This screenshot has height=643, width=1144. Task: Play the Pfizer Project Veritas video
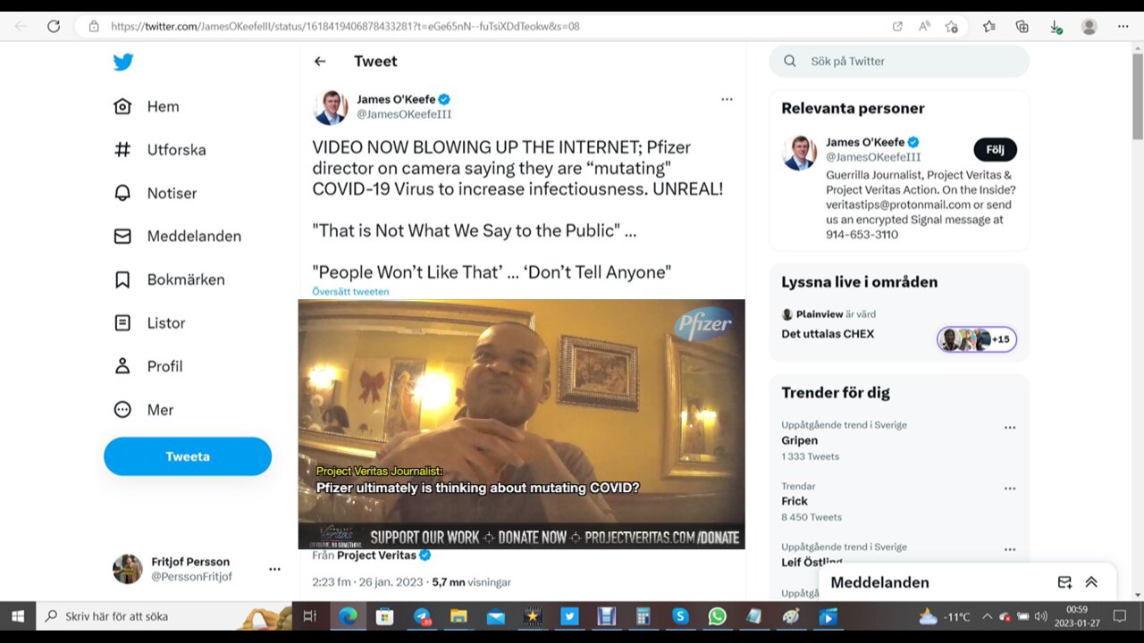pyautogui.click(x=521, y=424)
